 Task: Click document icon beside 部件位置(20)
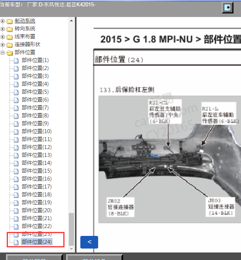[x=16, y=211]
